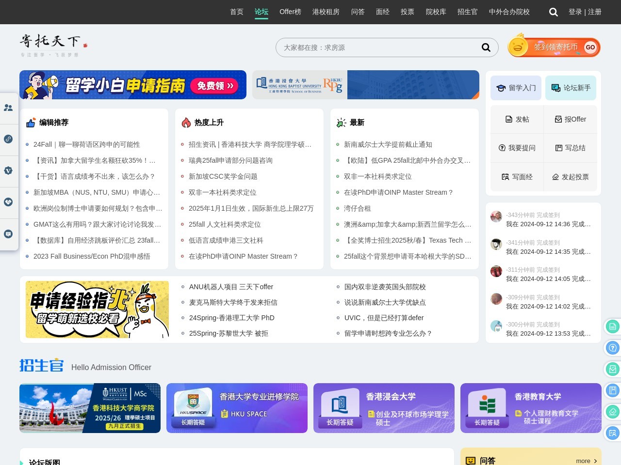
Task: Select the 我要提问 question icon
Action: click(x=517, y=148)
